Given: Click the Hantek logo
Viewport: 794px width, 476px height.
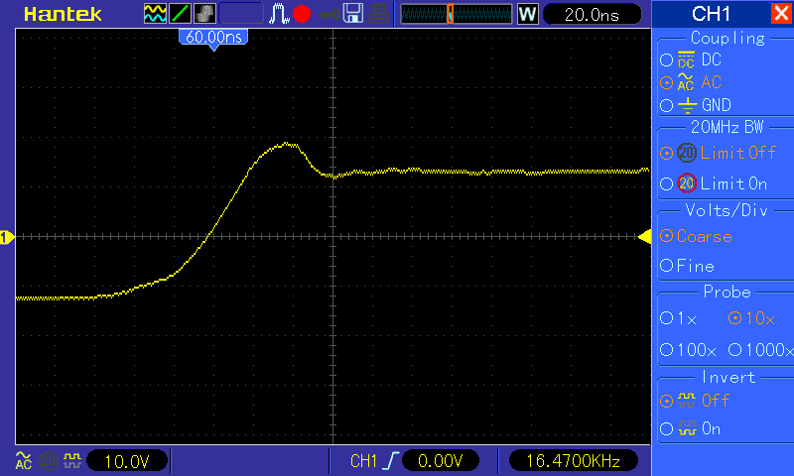Looking at the screenshot, I should click(63, 14).
